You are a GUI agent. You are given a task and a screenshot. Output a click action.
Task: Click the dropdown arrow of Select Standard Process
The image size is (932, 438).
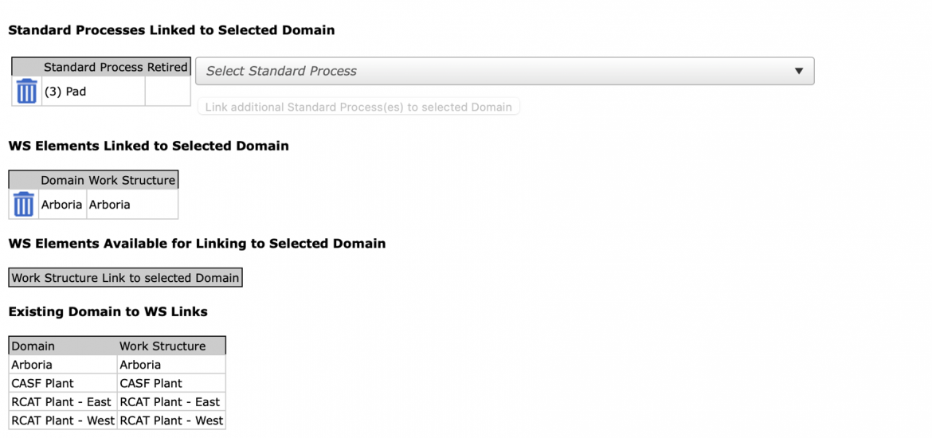pos(799,72)
